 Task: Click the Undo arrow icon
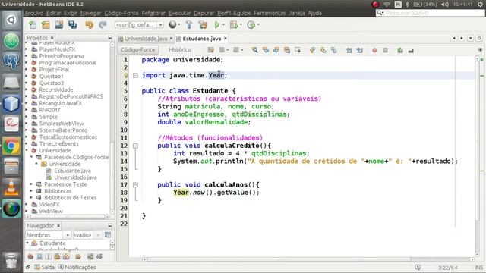[x=90, y=25]
